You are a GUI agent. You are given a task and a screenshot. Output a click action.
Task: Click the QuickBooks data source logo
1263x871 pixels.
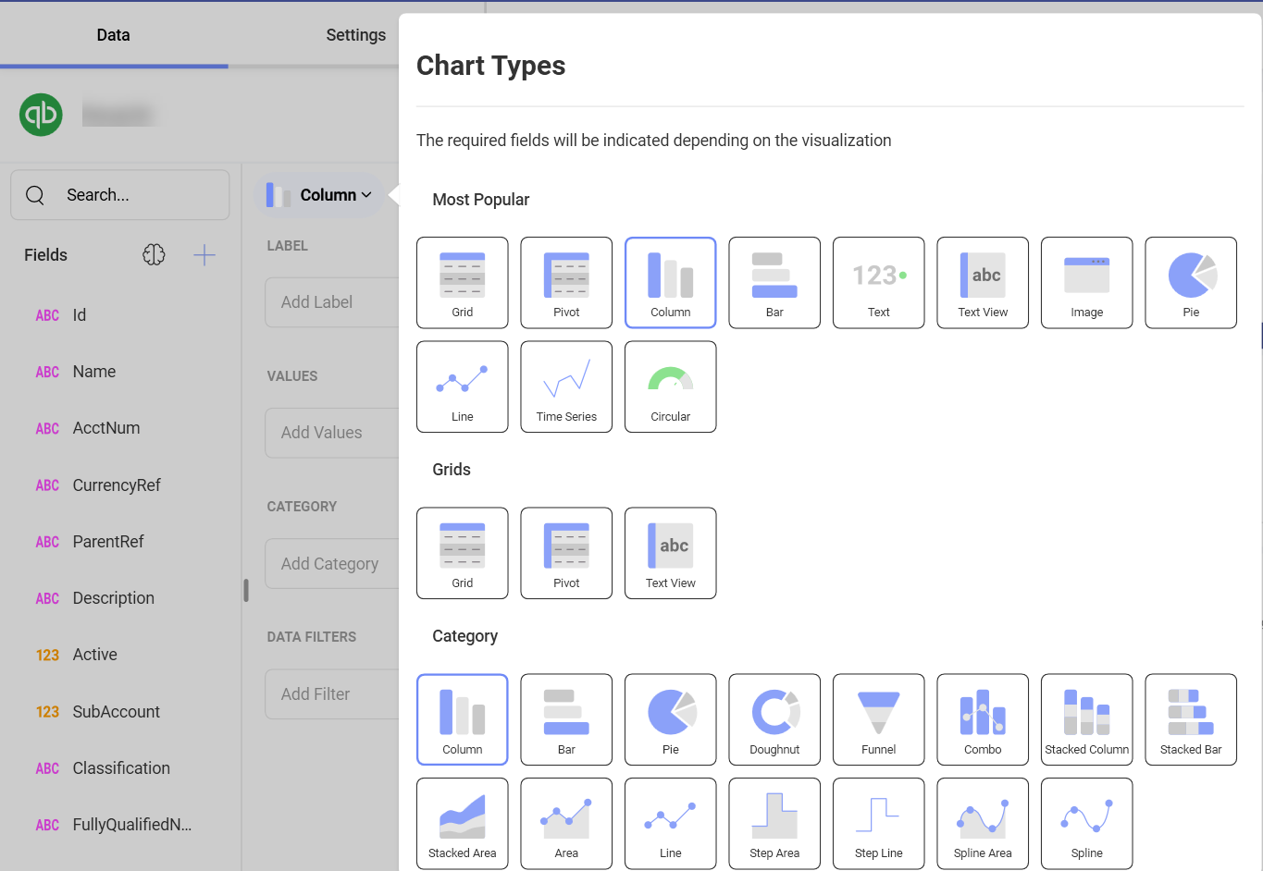[x=41, y=115]
